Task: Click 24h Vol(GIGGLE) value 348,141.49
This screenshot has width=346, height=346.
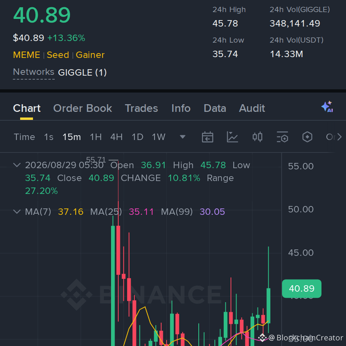Action: (x=295, y=23)
